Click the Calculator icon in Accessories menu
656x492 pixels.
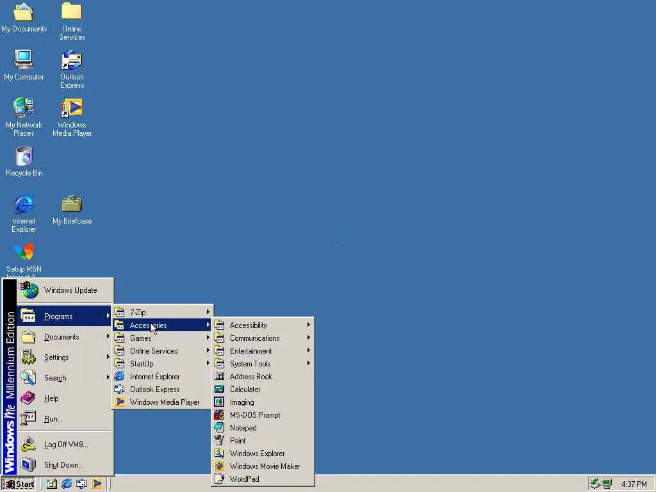click(x=219, y=389)
